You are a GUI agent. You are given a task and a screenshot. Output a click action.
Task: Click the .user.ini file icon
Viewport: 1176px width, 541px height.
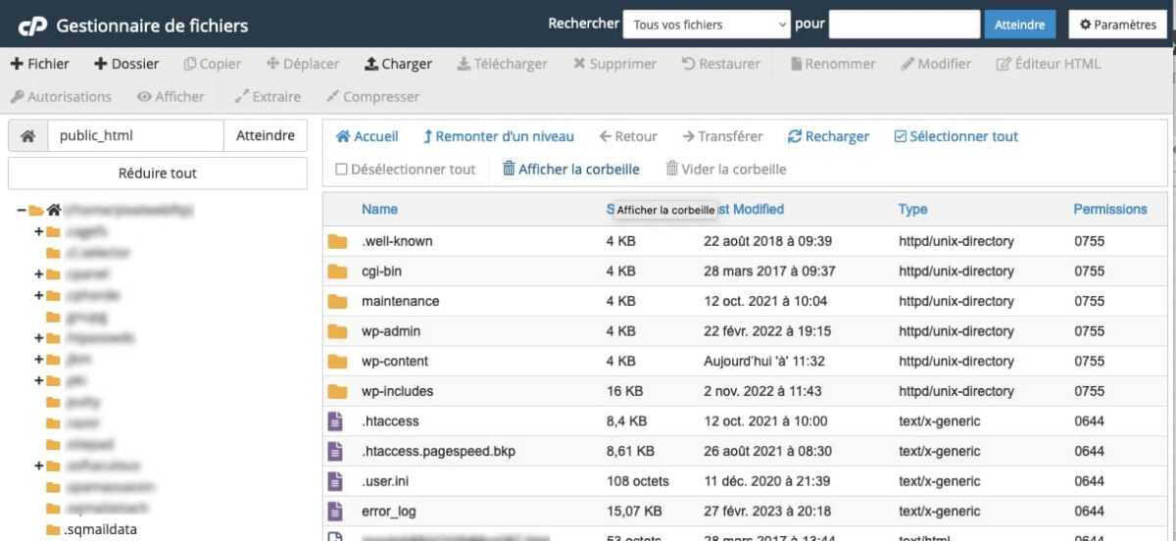point(336,481)
